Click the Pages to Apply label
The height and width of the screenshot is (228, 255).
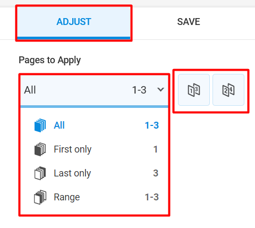50,61
